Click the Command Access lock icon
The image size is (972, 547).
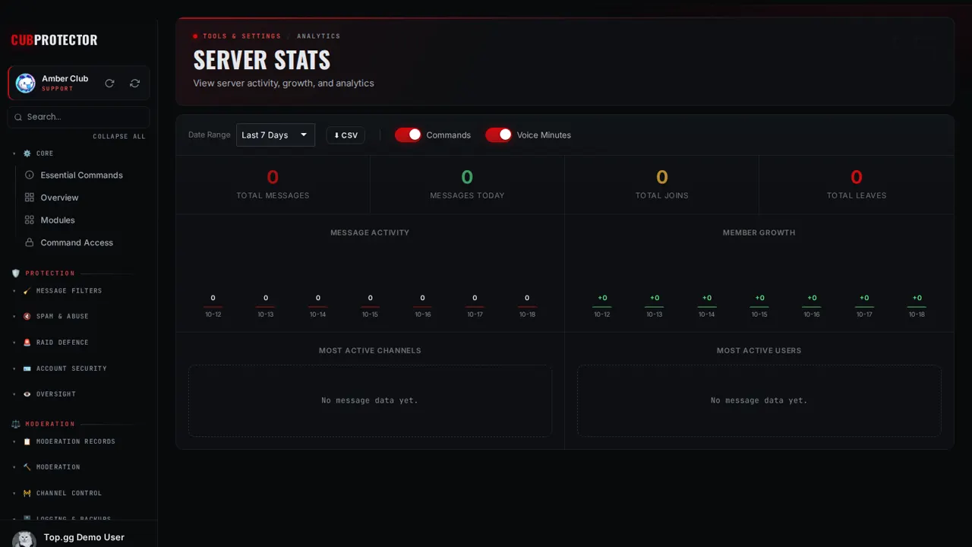pos(30,242)
